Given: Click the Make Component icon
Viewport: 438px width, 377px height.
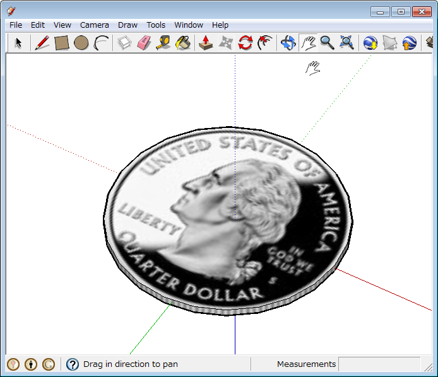Looking at the screenshot, I should [124, 43].
